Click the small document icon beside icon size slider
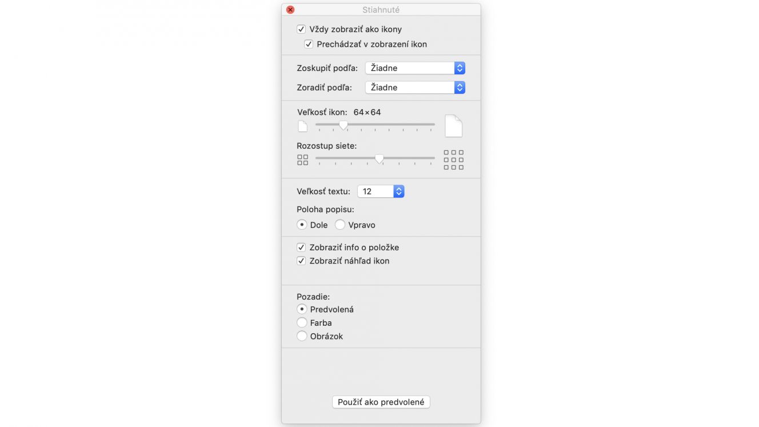This screenshot has height=427, width=759. (x=303, y=126)
